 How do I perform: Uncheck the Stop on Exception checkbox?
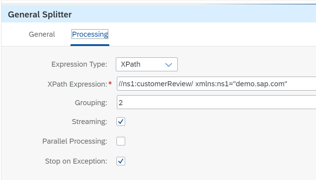coord(121,161)
